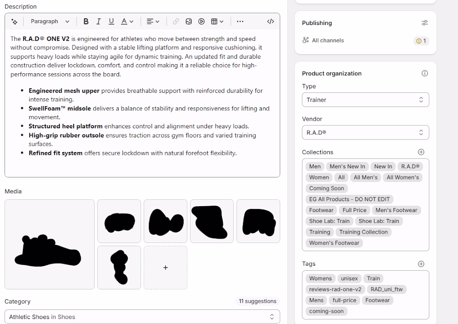Screen dimensions: 458x324
Task: Click the Men collection chip
Action: [x=315, y=167]
